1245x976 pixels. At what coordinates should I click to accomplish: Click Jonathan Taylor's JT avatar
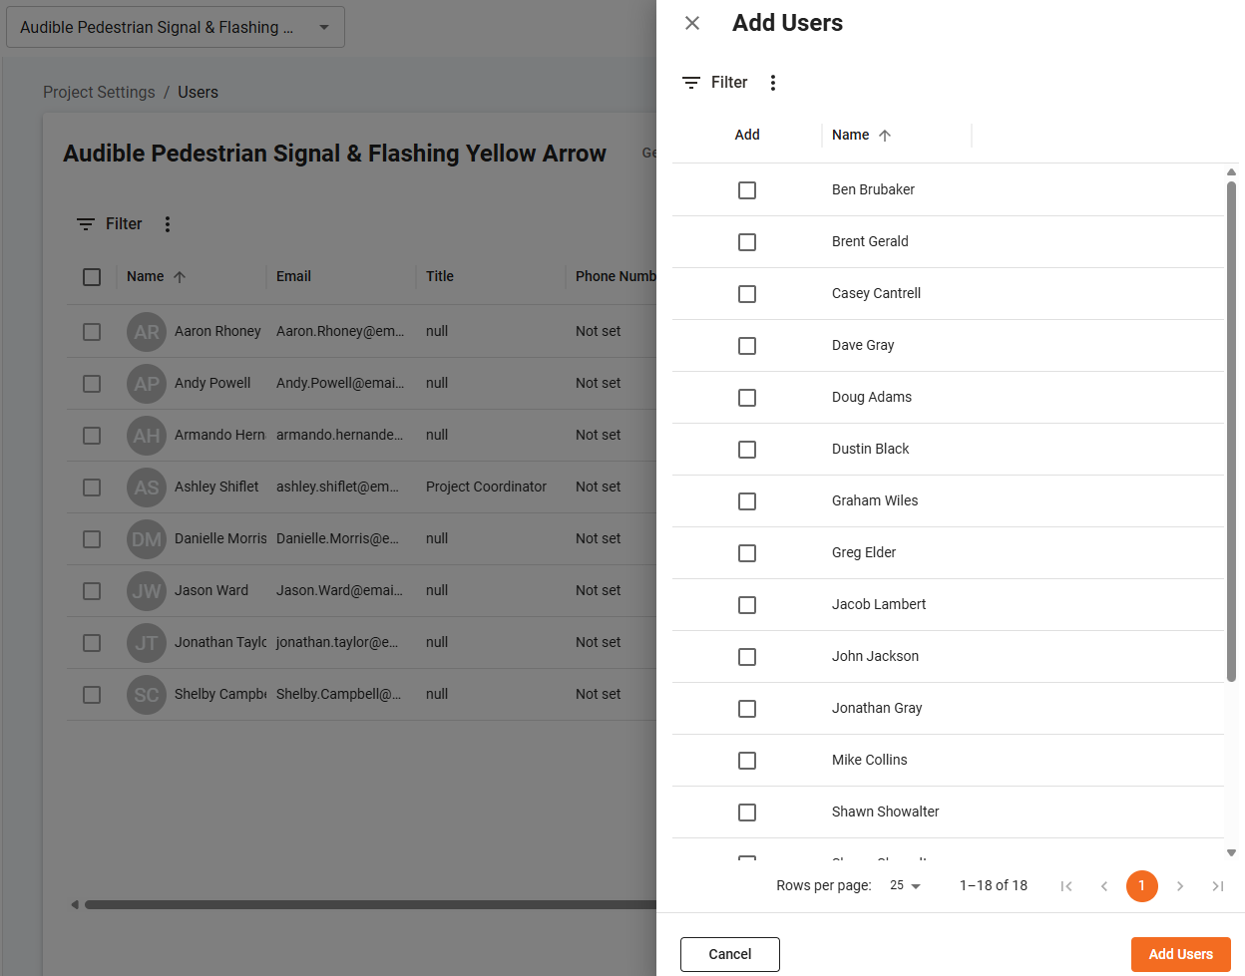coord(147,643)
